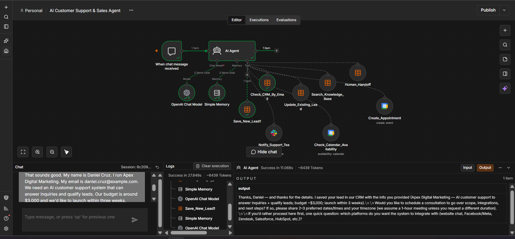Add a node with canvas plus button
The image size is (515, 239).
pos(505,30)
